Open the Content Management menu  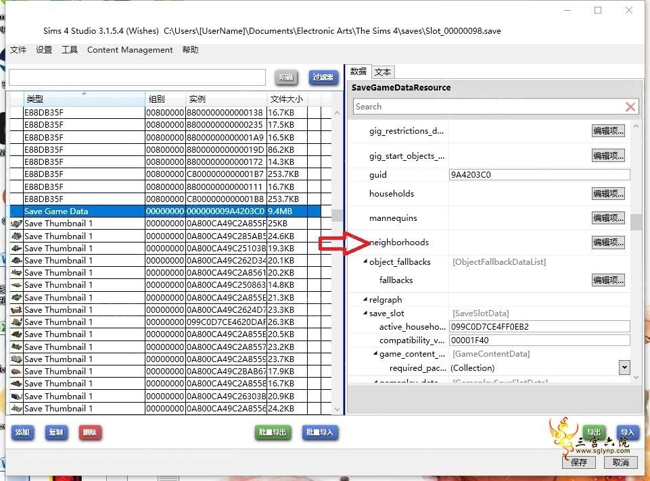click(130, 50)
